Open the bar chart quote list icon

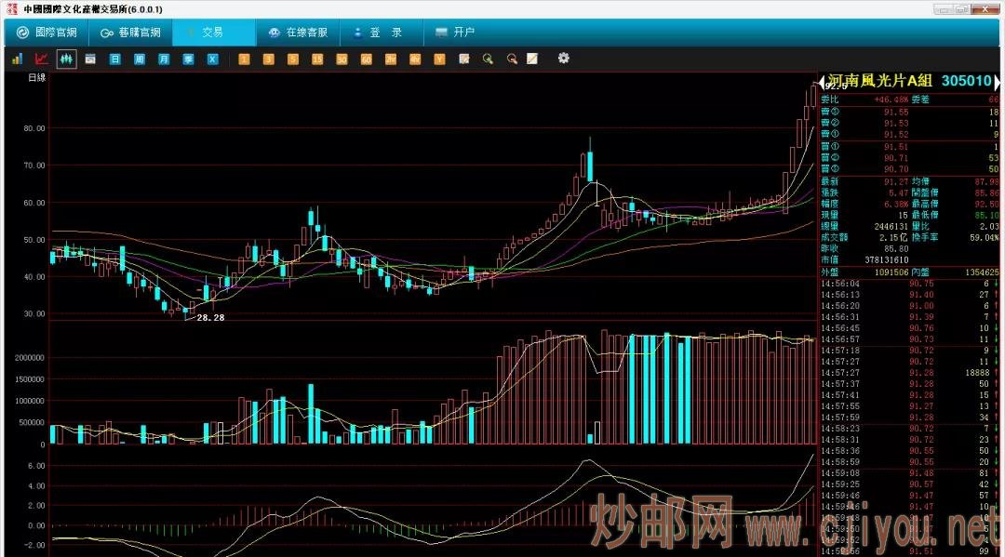coord(18,59)
